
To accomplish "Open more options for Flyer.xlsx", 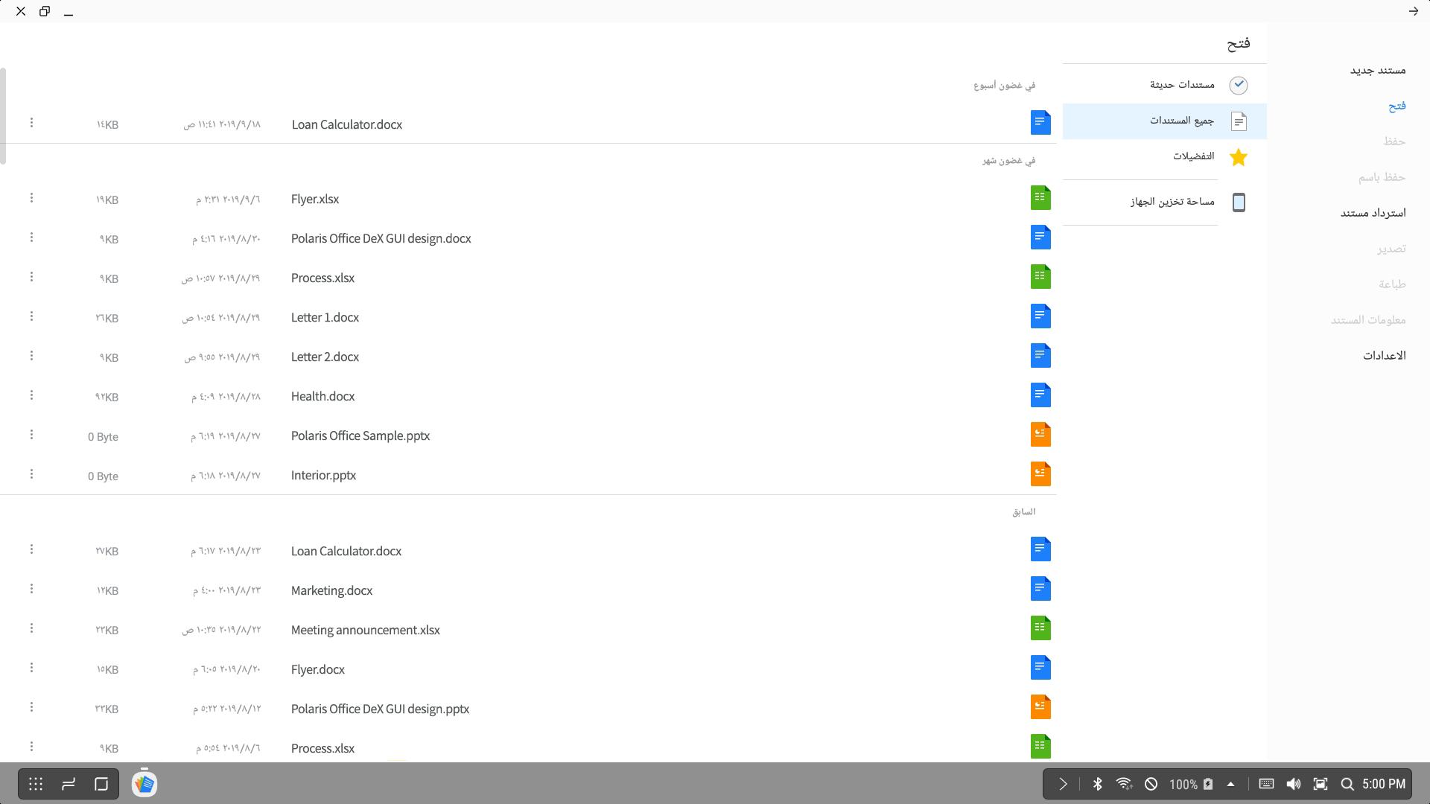I will pos(31,198).
